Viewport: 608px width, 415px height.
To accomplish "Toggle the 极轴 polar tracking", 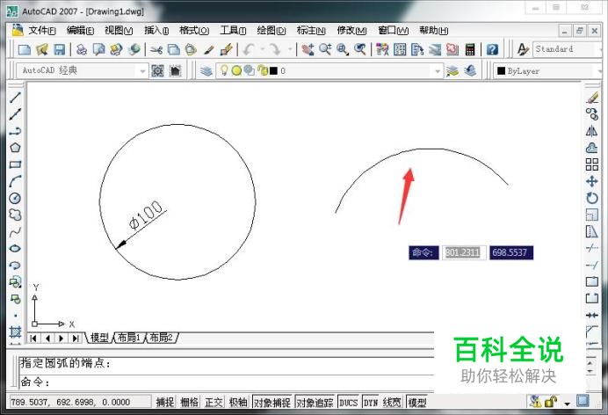I will pyautogui.click(x=238, y=402).
